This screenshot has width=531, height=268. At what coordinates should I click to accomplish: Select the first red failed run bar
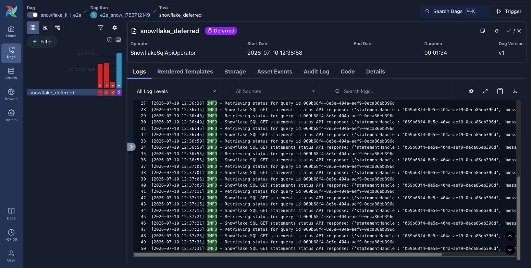point(100,76)
